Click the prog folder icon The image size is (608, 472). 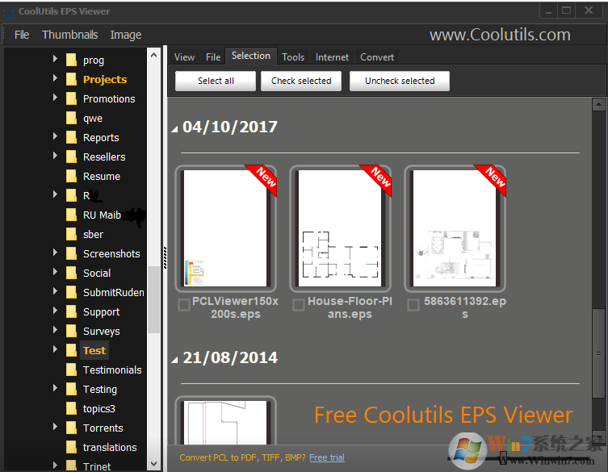(x=71, y=60)
